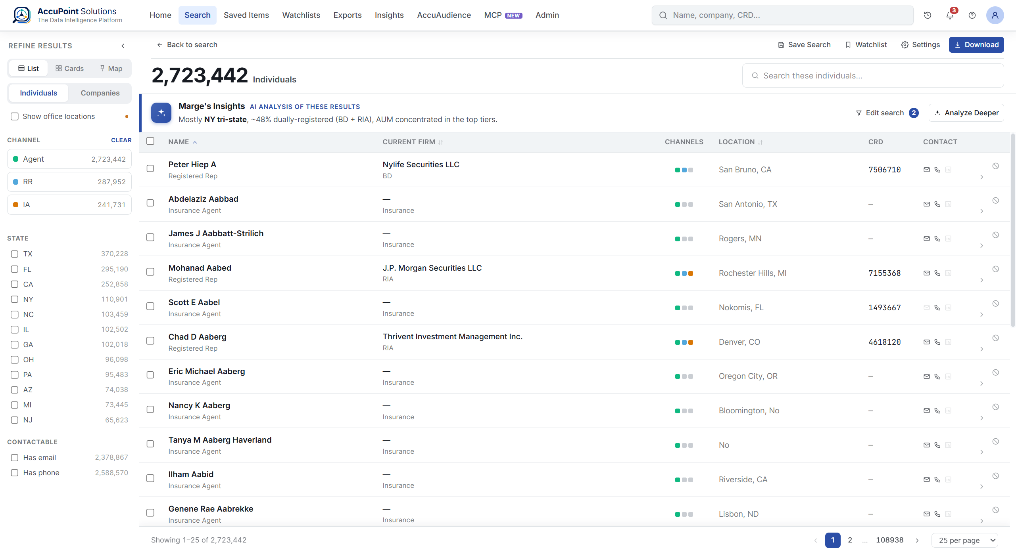Click Save Search
Viewport: 1016px width, 554px height.
tap(804, 45)
